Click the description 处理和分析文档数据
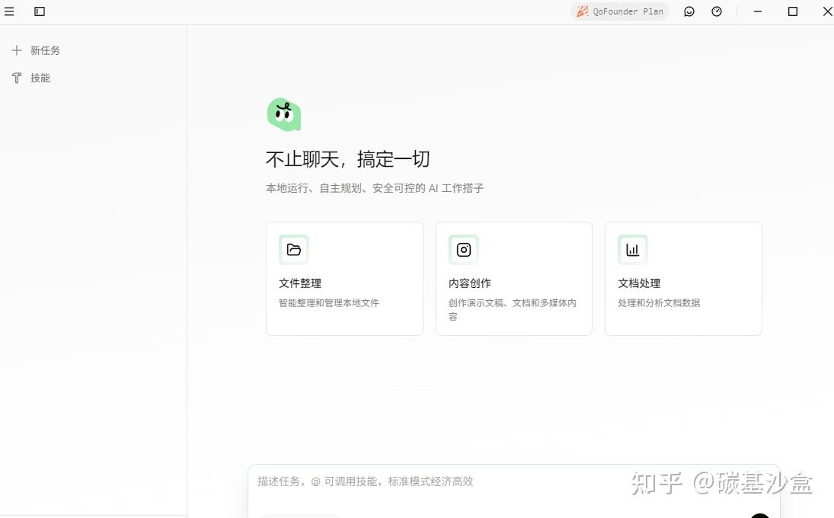The height and width of the screenshot is (518, 834). 659,303
